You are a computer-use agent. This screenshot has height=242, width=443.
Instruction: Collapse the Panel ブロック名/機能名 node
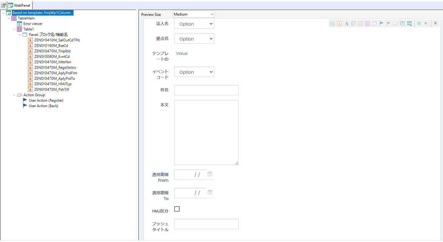coord(19,35)
